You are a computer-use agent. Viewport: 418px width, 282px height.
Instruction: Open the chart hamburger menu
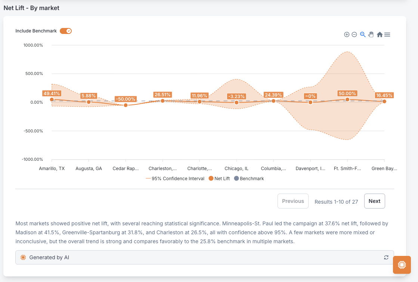click(x=387, y=34)
